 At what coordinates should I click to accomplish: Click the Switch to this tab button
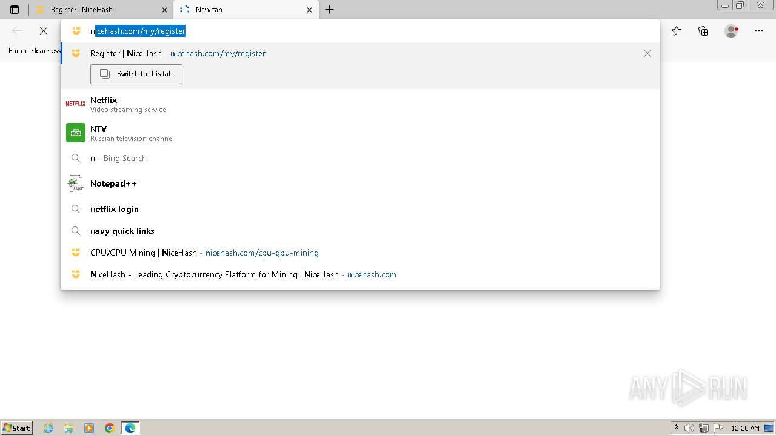(x=136, y=74)
